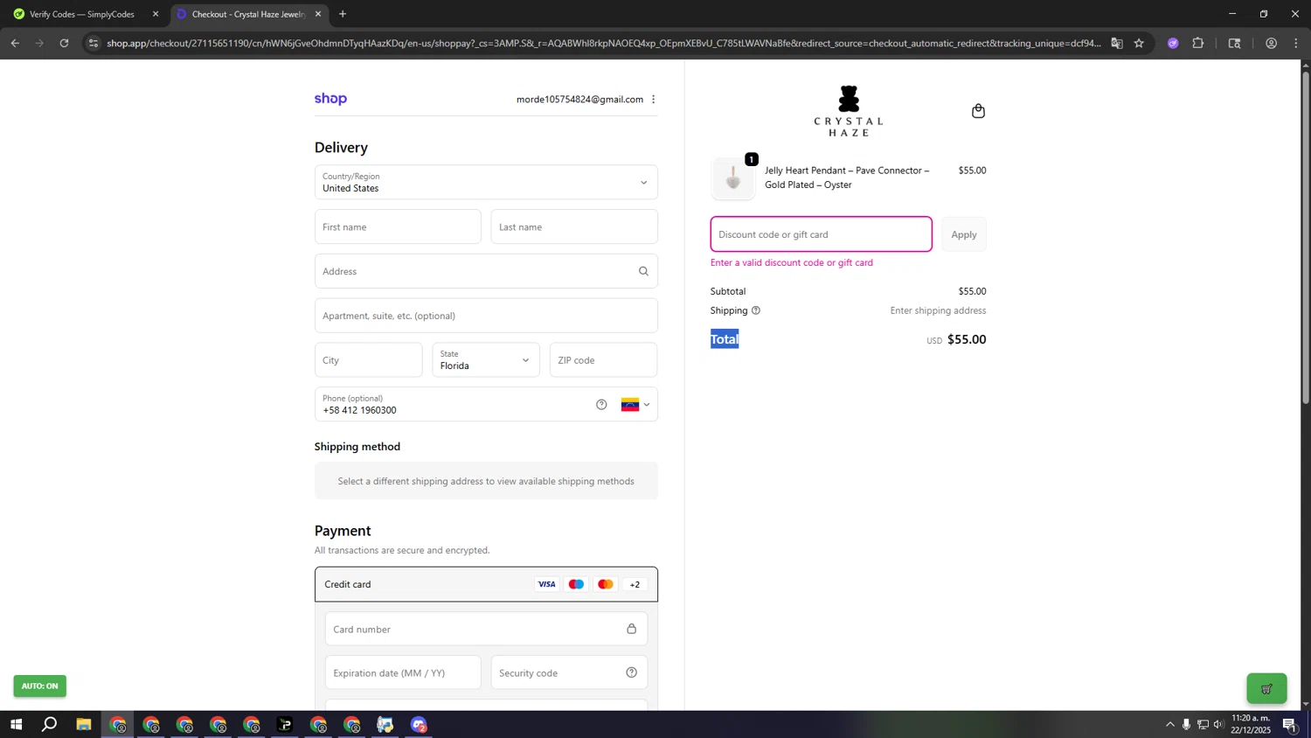Open Windows notification center
This screenshot has height=738, width=1311.
pyautogui.click(x=1289, y=724)
